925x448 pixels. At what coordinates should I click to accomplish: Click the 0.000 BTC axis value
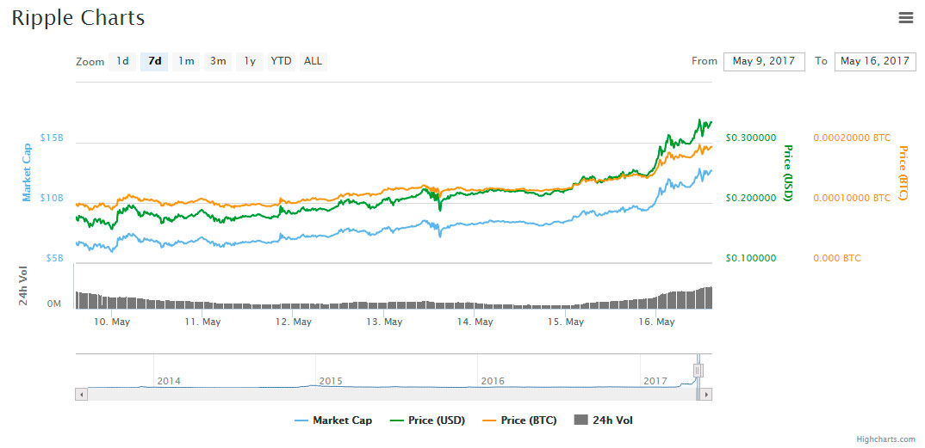[x=836, y=258]
